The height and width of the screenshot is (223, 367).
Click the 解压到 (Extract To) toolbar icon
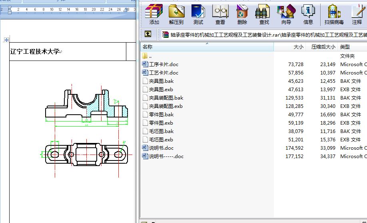click(176, 14)
